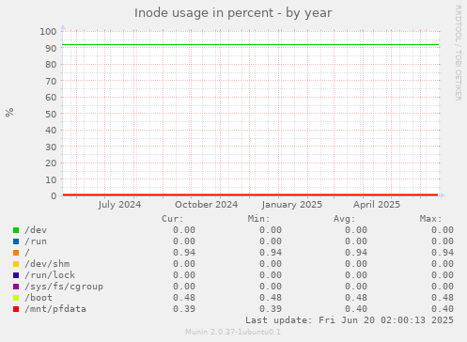Click the red line near 0 percent

tap(251, 194)
